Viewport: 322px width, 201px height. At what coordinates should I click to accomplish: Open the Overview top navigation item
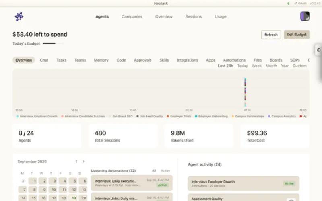tap(164, 16)
